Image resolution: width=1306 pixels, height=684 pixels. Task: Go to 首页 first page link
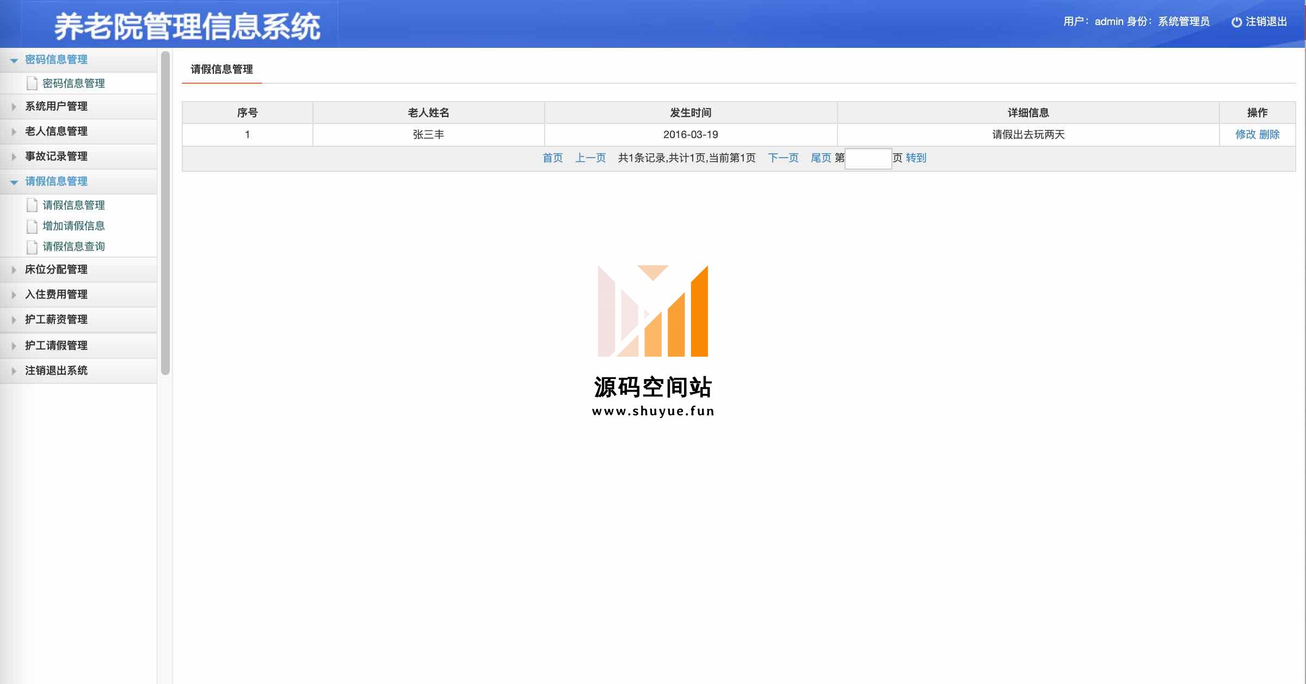coord(552,158)
